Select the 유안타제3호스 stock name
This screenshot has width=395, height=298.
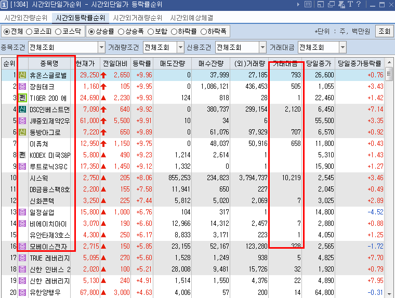49,235
